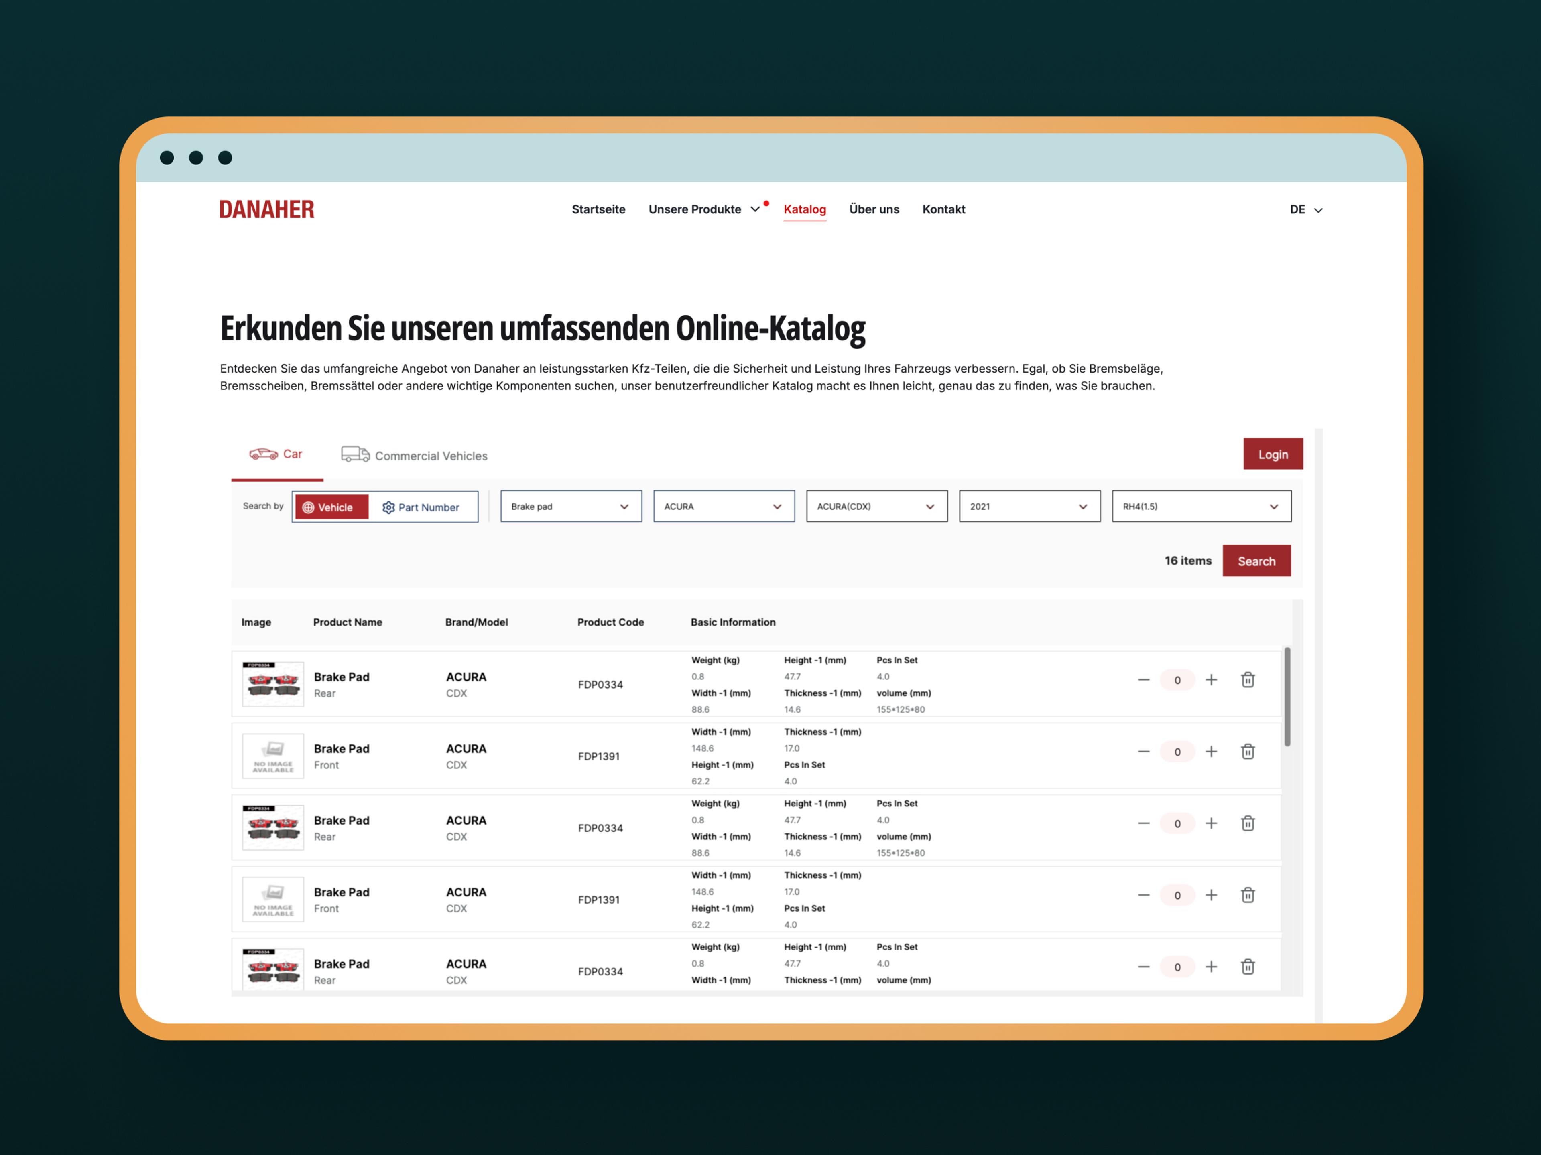The image size is (1541, 1155).
Task: Select the Commercial Vehicles tab
Action: pos(415,455)
